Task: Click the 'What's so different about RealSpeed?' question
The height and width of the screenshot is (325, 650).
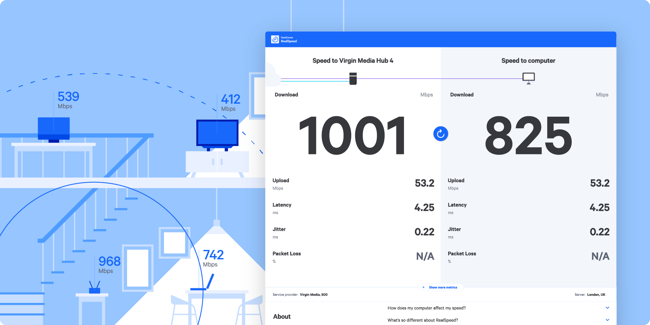Action: tap(422, 320)
